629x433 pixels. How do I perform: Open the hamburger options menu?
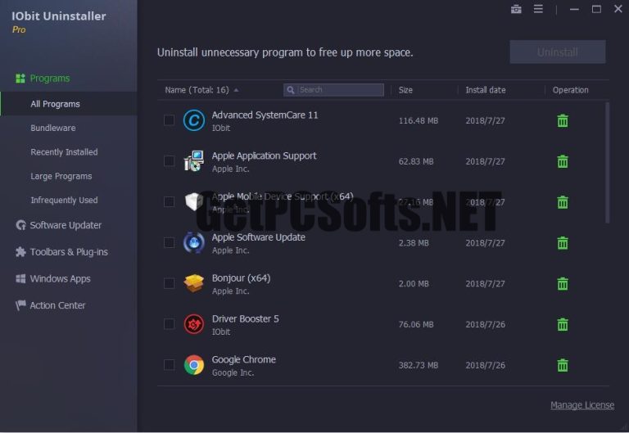pyautogui.click(x=538, y=9)
